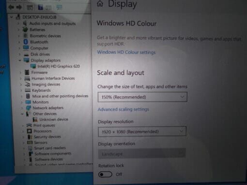Screen dimensions: 247x185
Task: Click the Sensors icon
Action: point(30,142)
